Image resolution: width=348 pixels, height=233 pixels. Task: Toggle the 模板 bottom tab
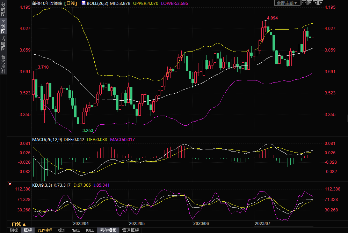click(28, 230)
